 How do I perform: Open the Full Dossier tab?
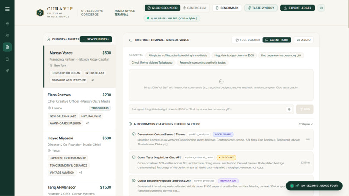point(248,40)
